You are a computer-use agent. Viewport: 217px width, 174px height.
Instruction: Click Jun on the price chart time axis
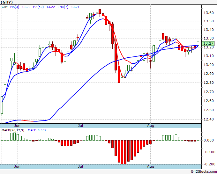pyautogui.click(x=17, y=126)
